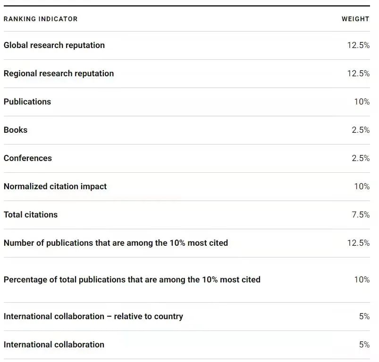Select the 10% weight beside Publications
Viewport: 379px width, 362px height.
pos(362,102)
